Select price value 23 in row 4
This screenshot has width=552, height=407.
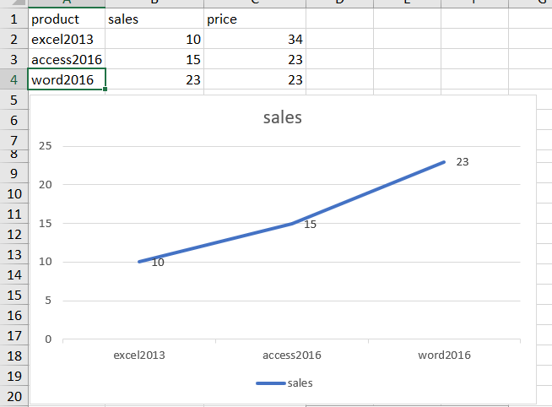point(255,79)
